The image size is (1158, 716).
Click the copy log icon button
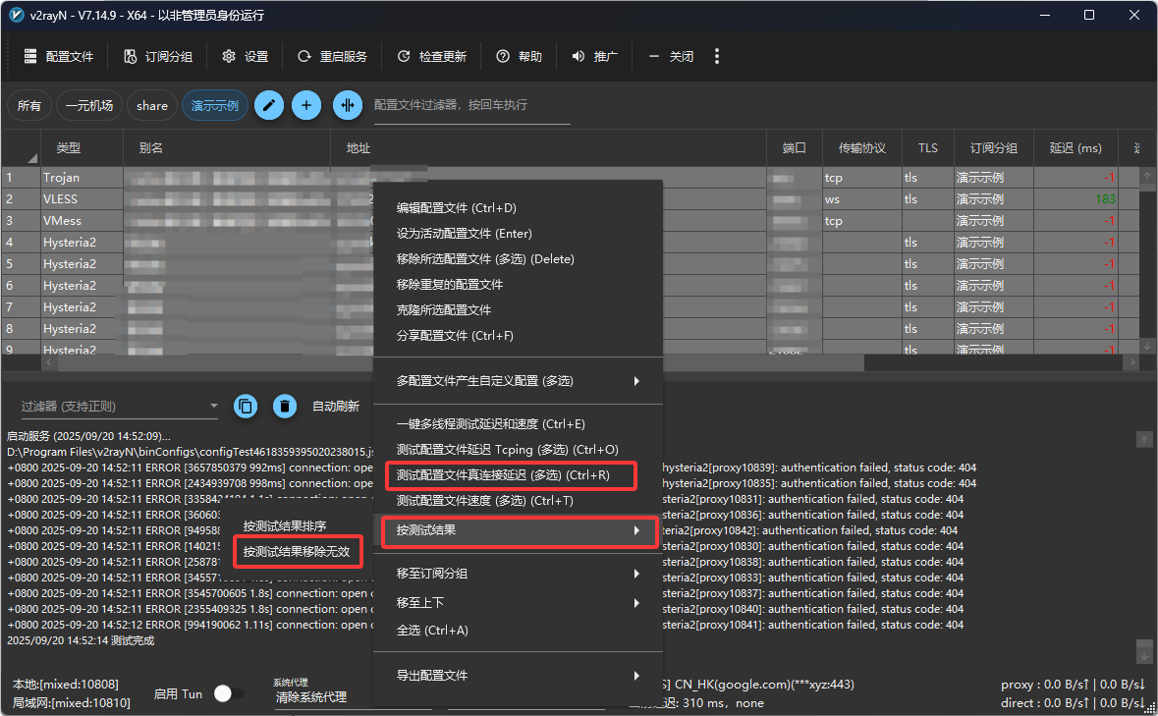tap(246, 406)
